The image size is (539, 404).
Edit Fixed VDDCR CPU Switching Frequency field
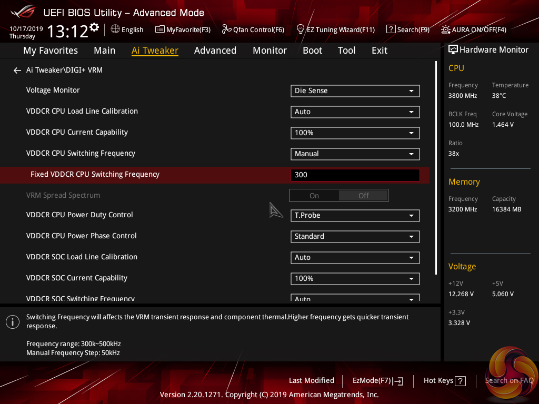point(355,175)
